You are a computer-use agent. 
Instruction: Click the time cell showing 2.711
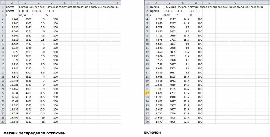click(156, 19)
